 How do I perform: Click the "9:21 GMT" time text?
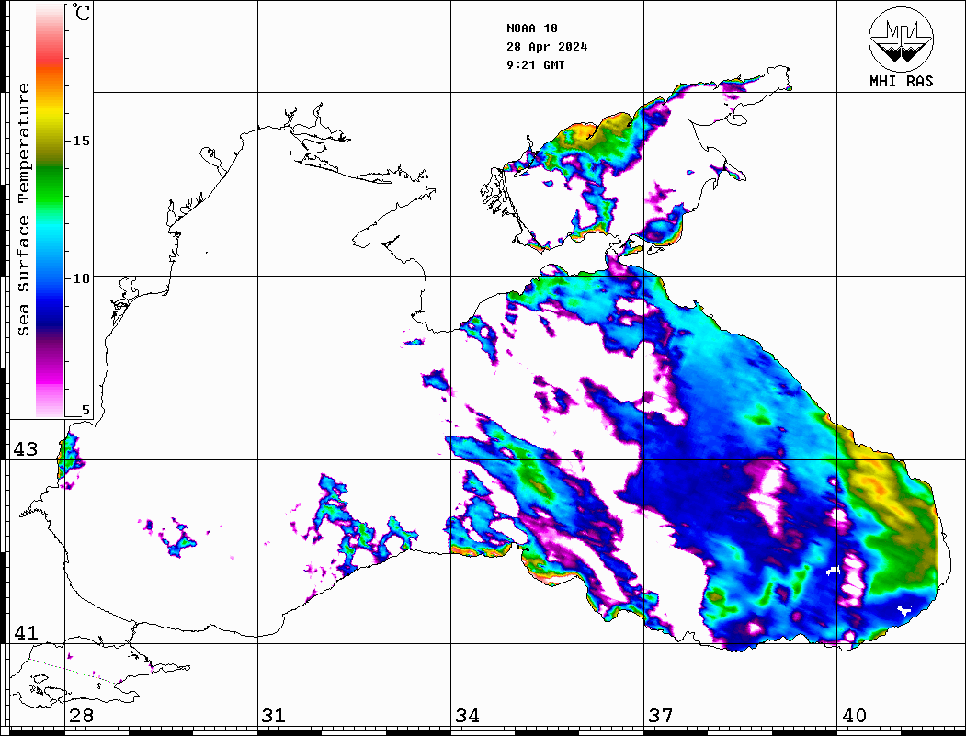pos(535,64)
